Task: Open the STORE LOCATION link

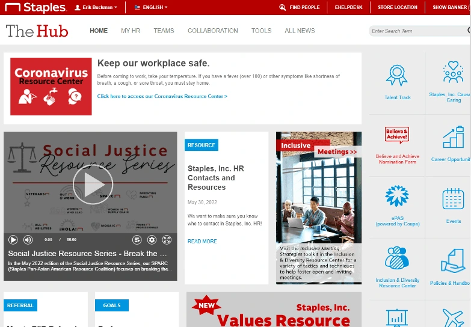Action: click(398, 7)
